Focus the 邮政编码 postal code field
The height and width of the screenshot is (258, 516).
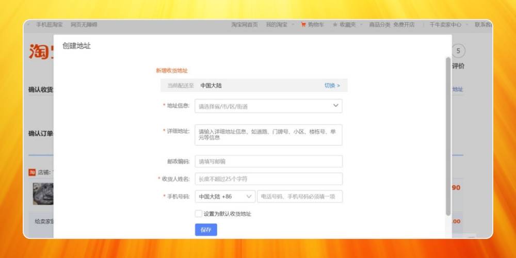268,162
